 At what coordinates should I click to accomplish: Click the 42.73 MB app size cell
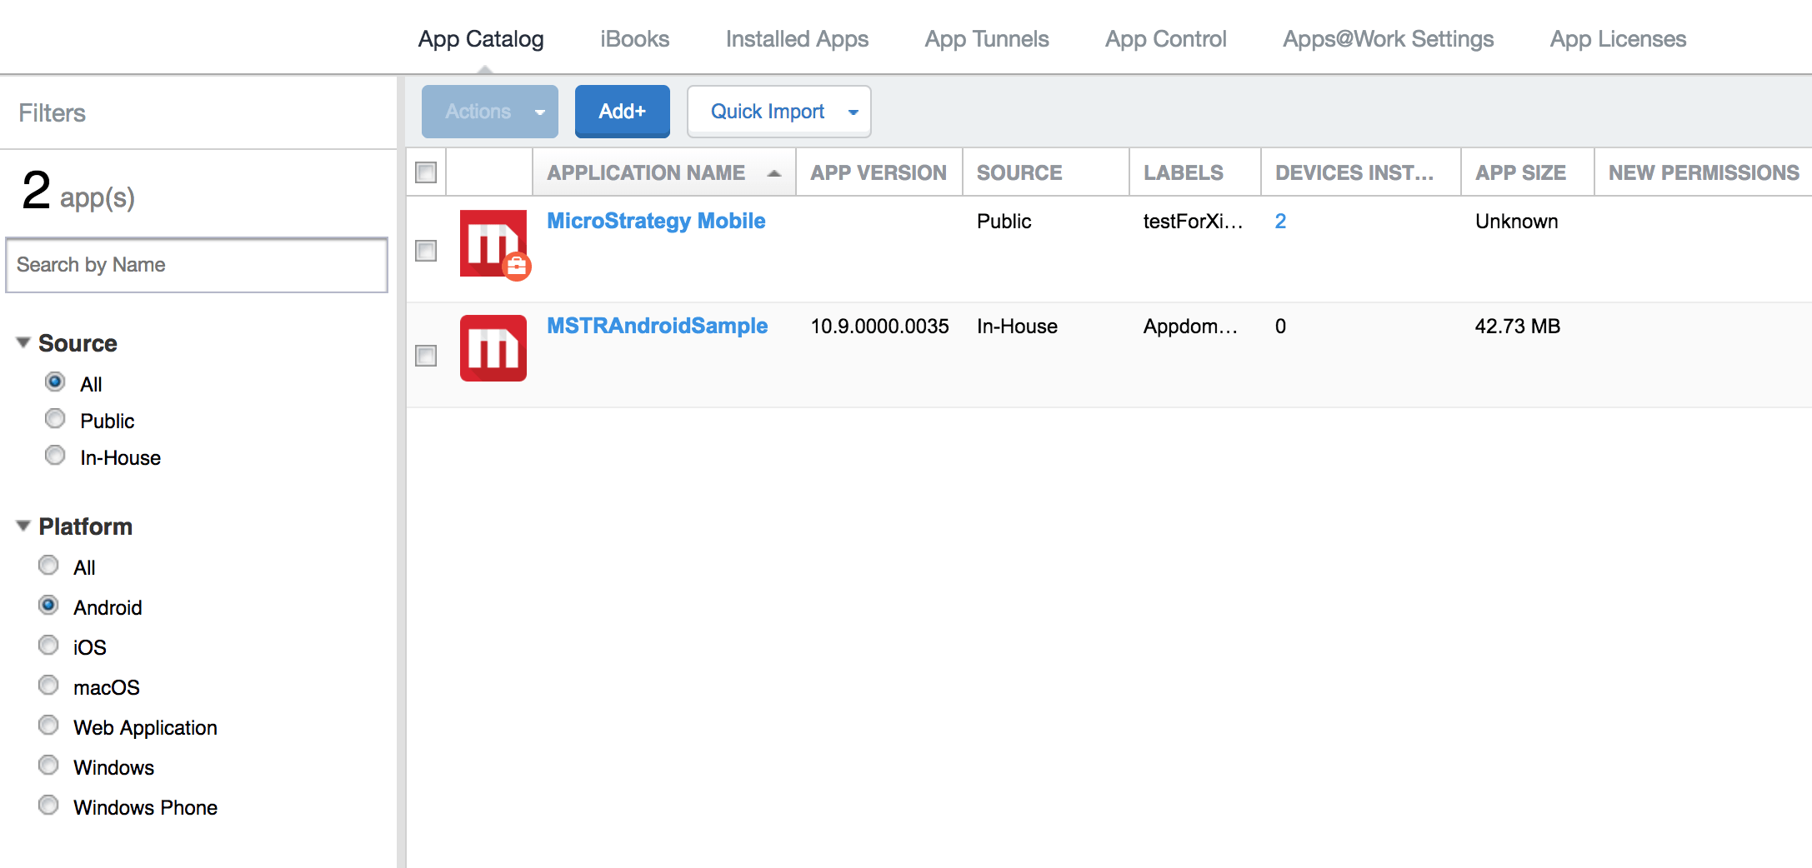(x=1518, y=326)
